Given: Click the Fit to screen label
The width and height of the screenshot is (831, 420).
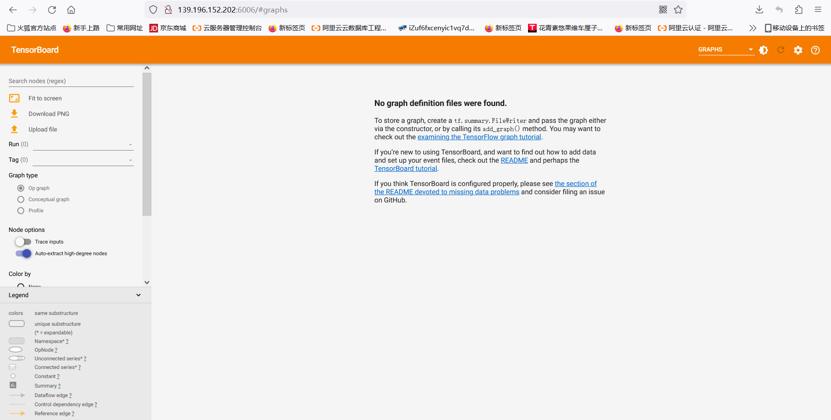Looking at the screenshot, I should 45,98.
